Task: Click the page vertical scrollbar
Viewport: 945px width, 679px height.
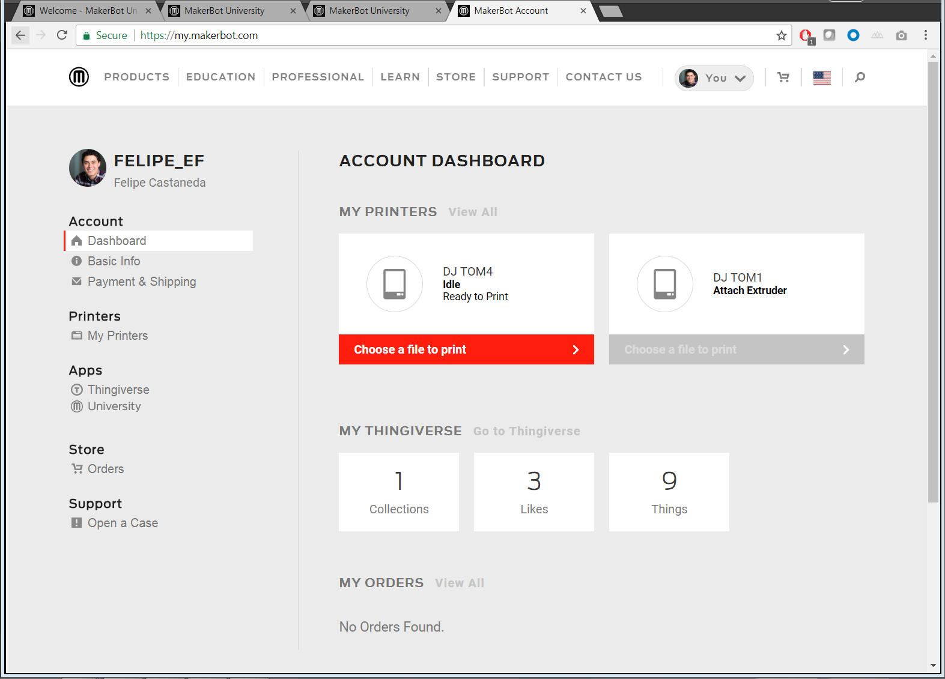Action: [933, 282]
